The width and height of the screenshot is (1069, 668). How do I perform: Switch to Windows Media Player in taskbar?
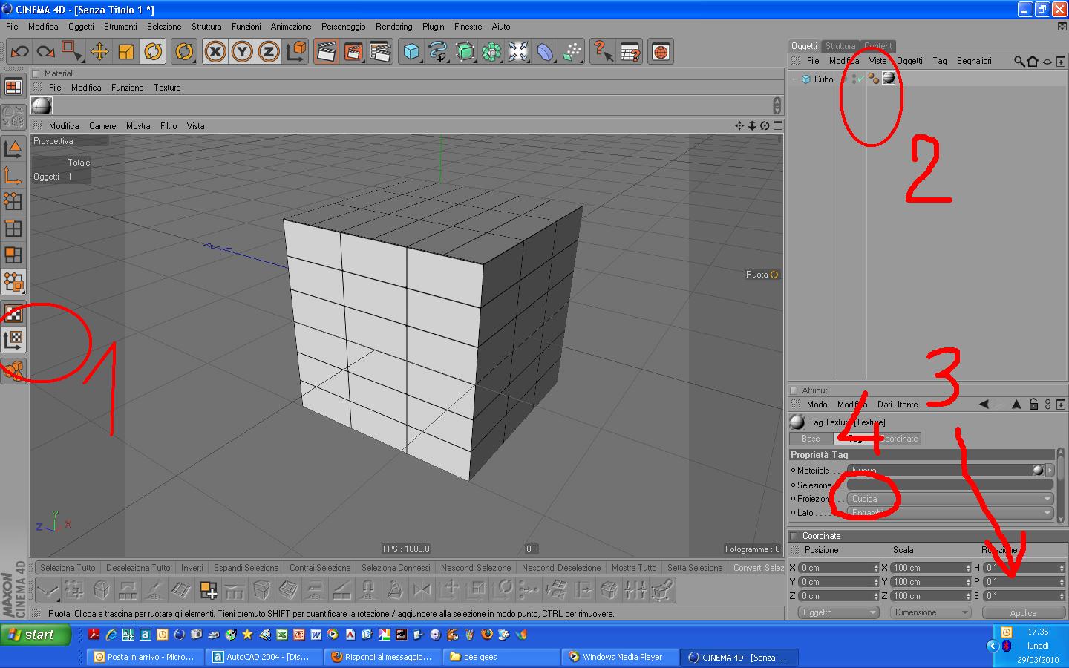pos(621,657)
